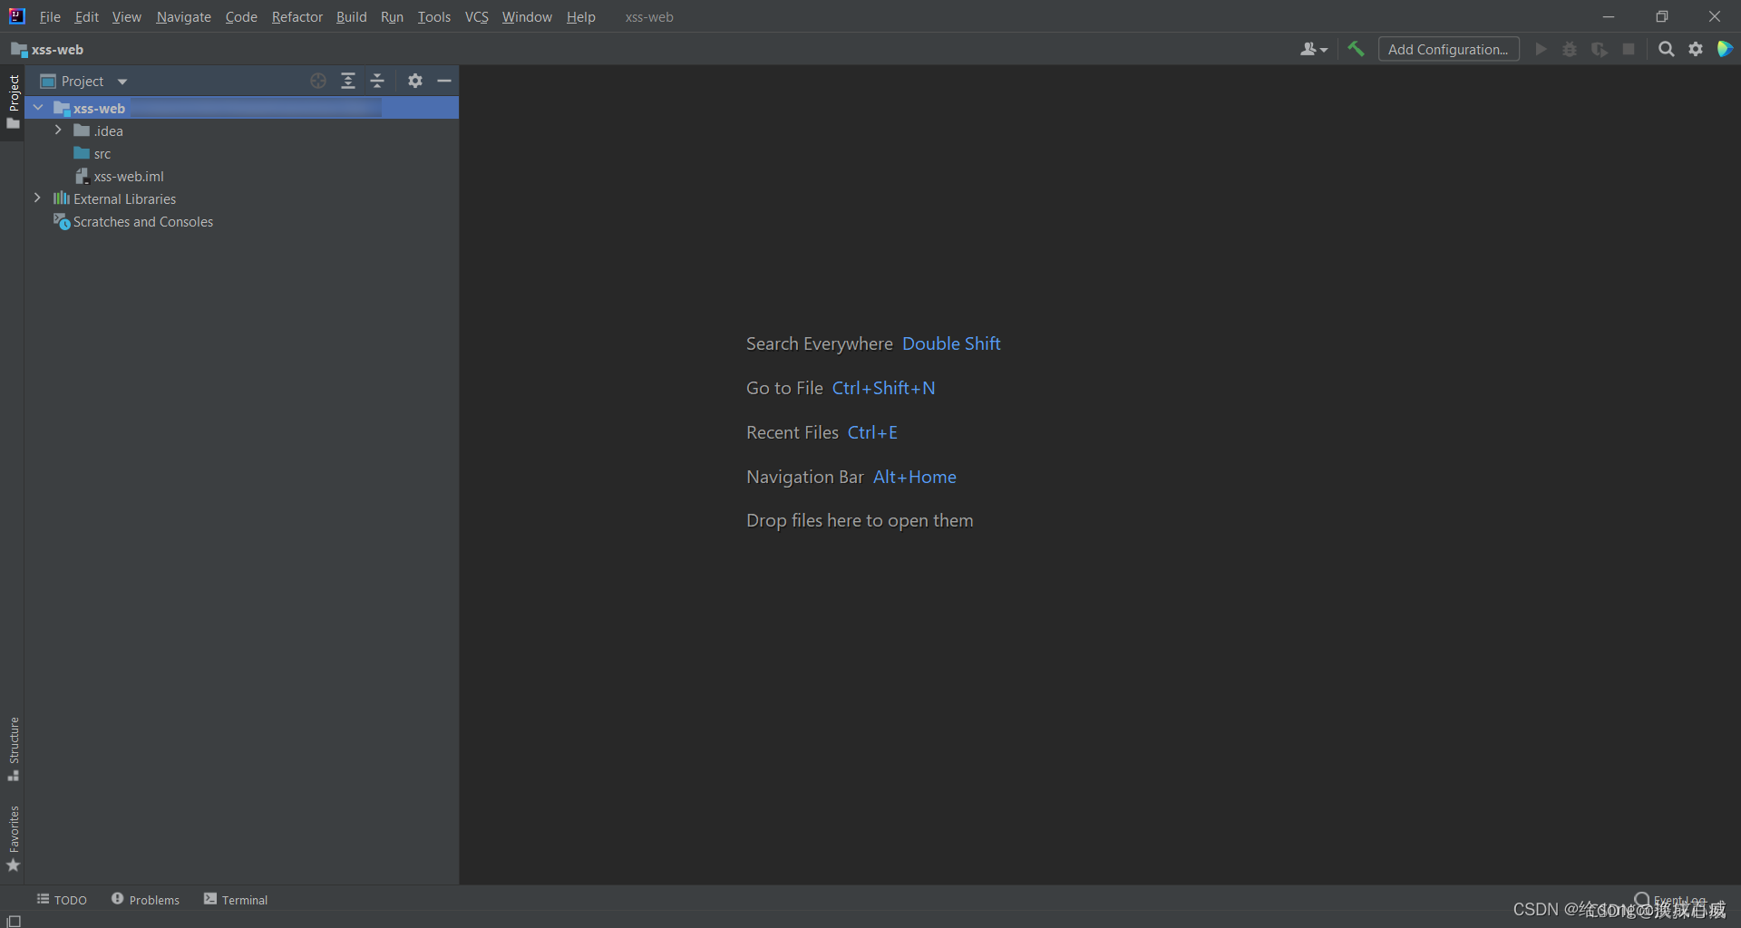Click Expand All in Project panel
The height and width of the screenshot is (928, 1741).
(x=348, y=81)
